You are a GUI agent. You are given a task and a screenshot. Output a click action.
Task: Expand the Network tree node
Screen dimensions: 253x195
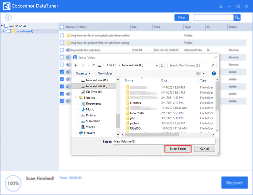pyautogui.click(x=76, y=133)
